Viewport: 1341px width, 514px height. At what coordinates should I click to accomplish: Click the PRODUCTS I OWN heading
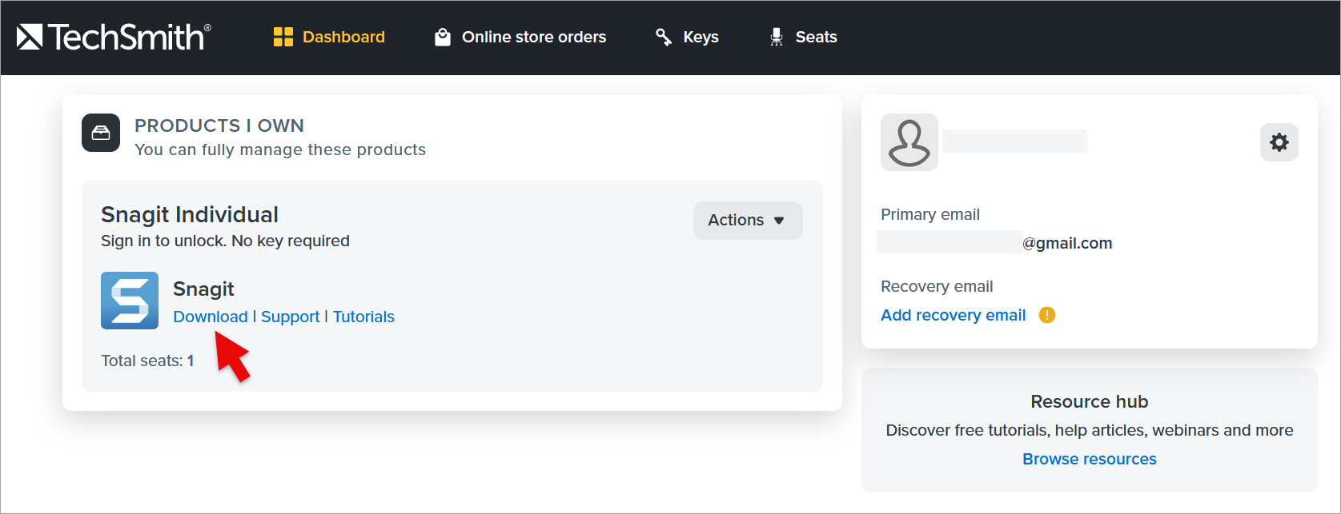[x=219, y=126]
